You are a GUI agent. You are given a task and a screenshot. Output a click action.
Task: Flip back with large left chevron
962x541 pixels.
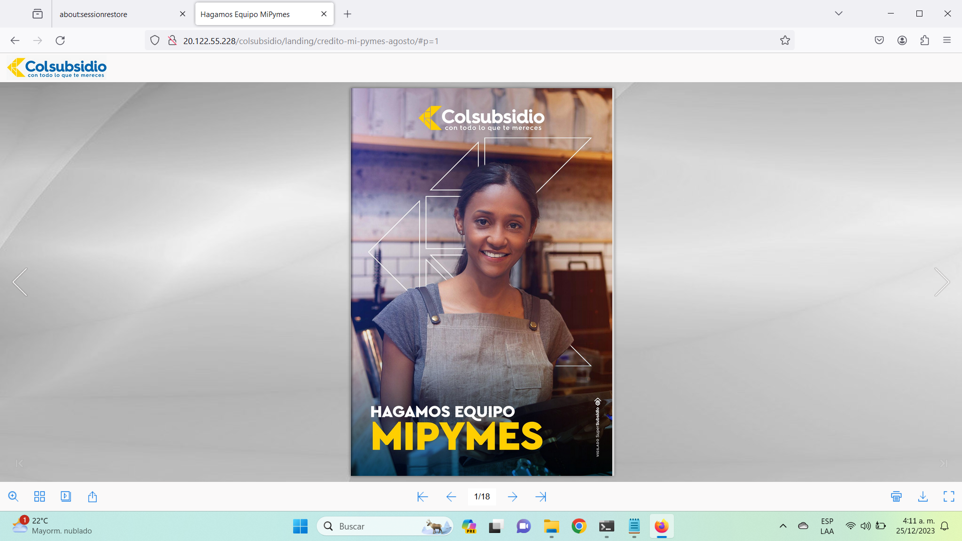(x=20, y=282)
